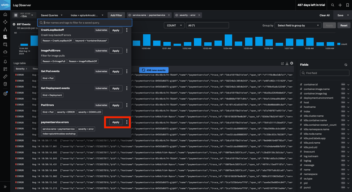This screenshot has width=352, height=192.
Task: Click the alerts bell icon in sidebar
Action: (x=5, y=61)
